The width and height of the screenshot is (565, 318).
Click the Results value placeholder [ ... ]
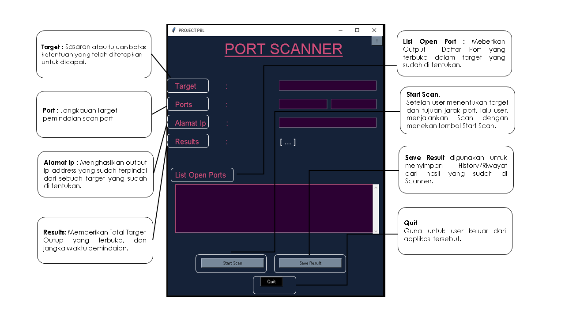(x=288, y=142)
